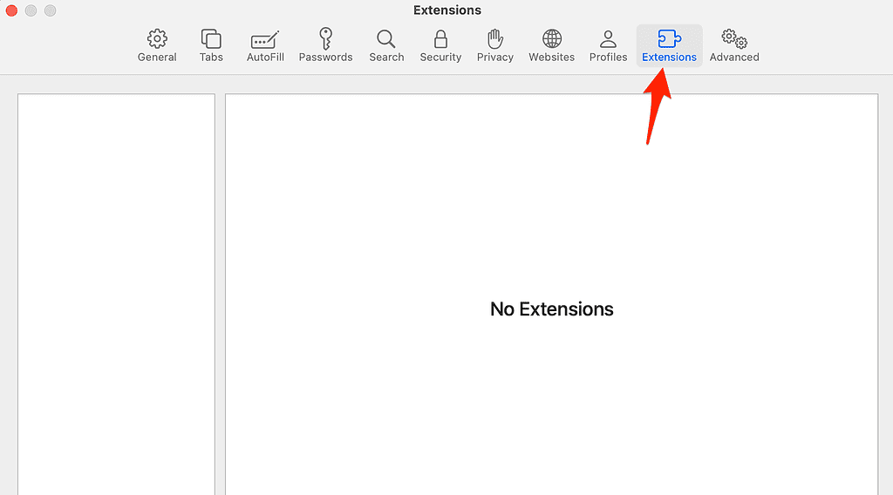Select the "Security" label text

(x=440, y=58)
